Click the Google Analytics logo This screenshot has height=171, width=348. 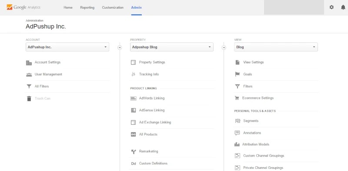coord(23,7)
